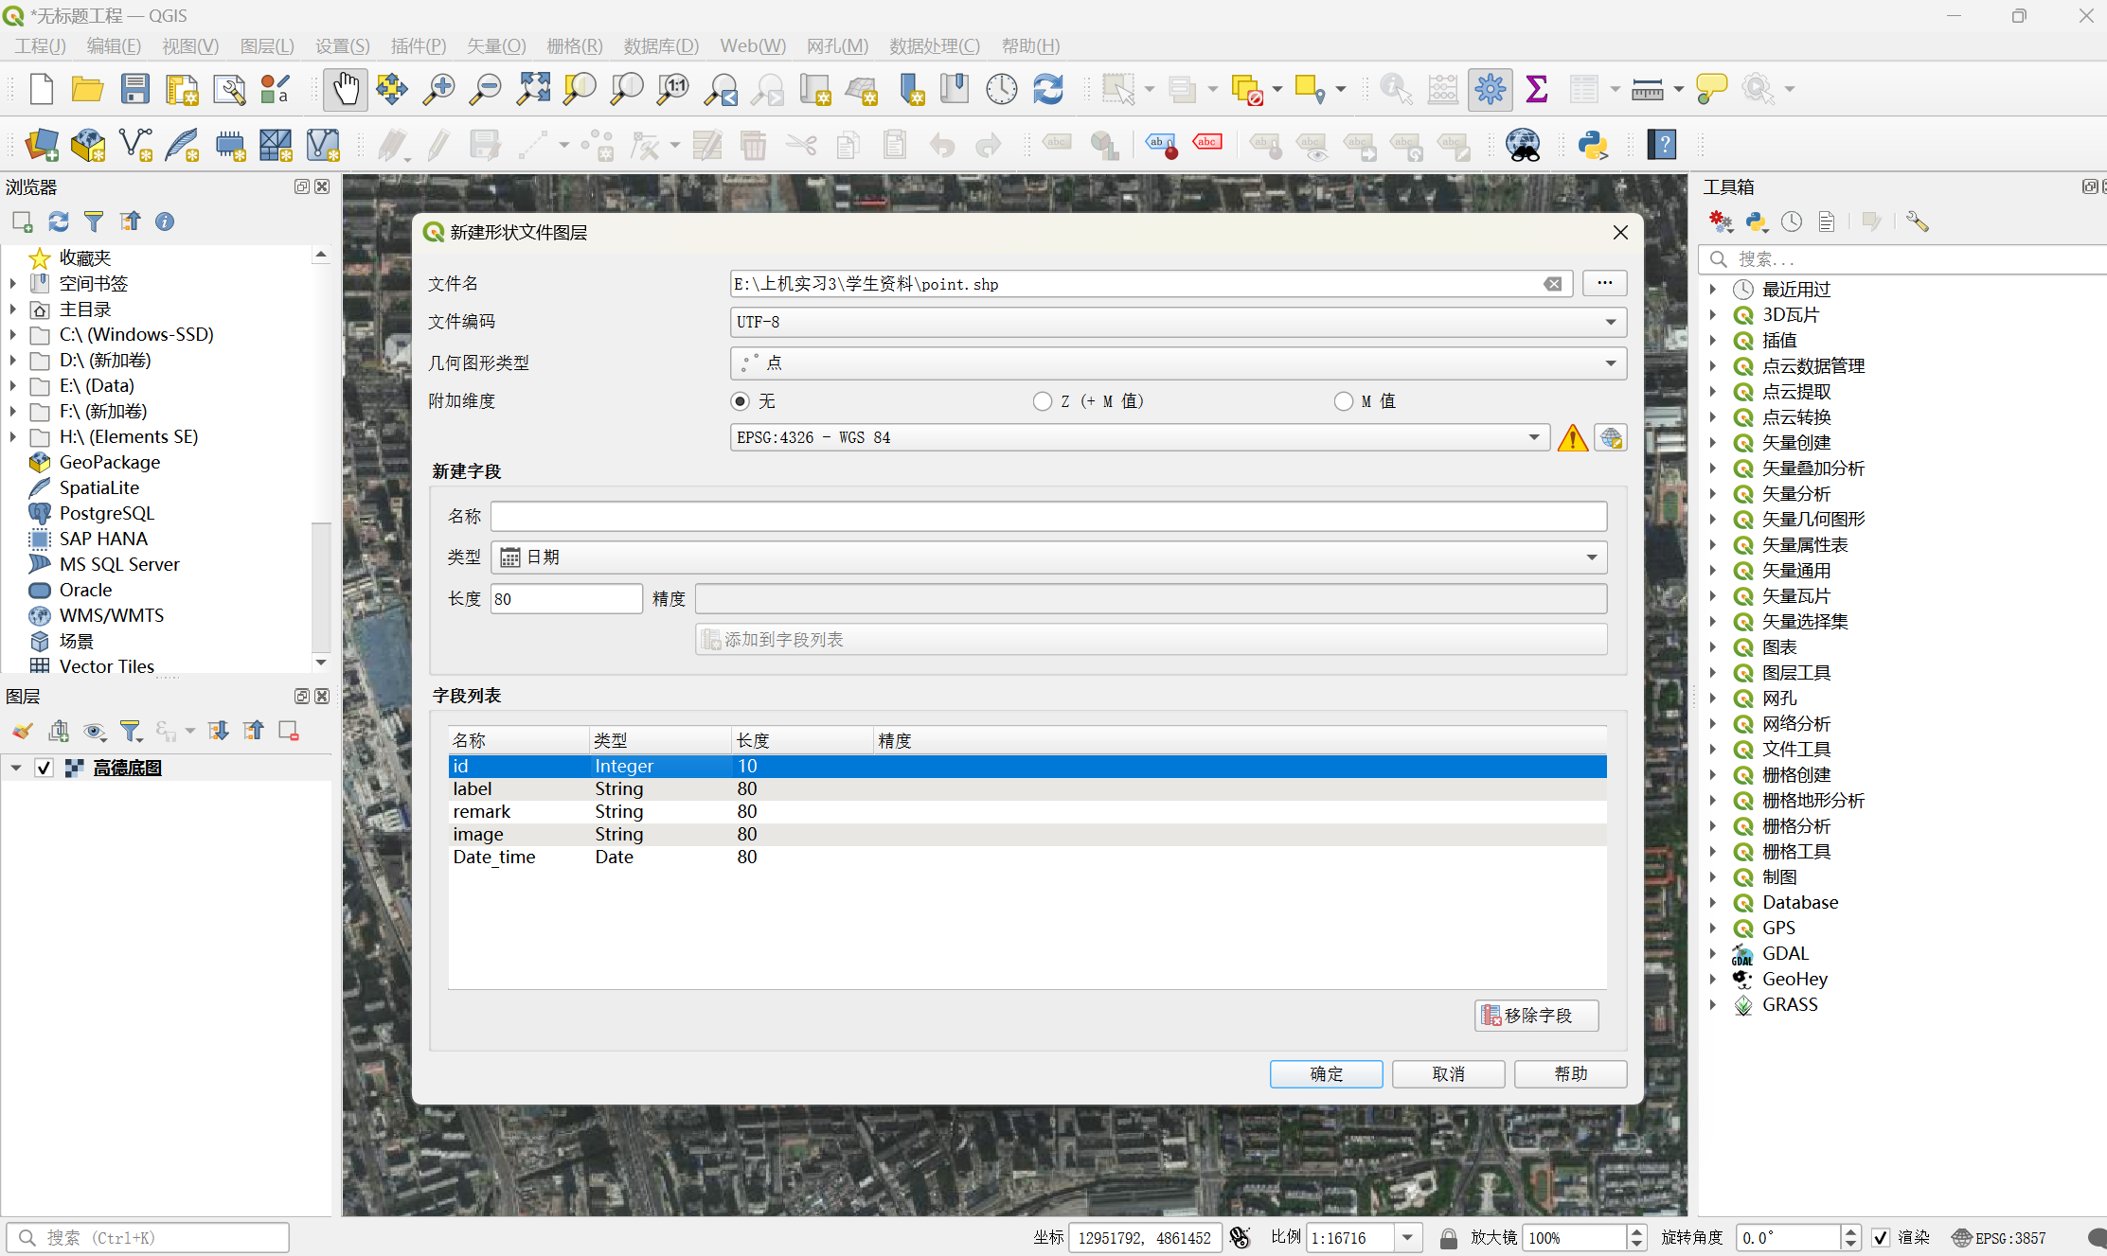The width and height of the screenshot is (2107, 1256).
Task: Click the Zoom In magnifier icon
Action: point(438,89)
